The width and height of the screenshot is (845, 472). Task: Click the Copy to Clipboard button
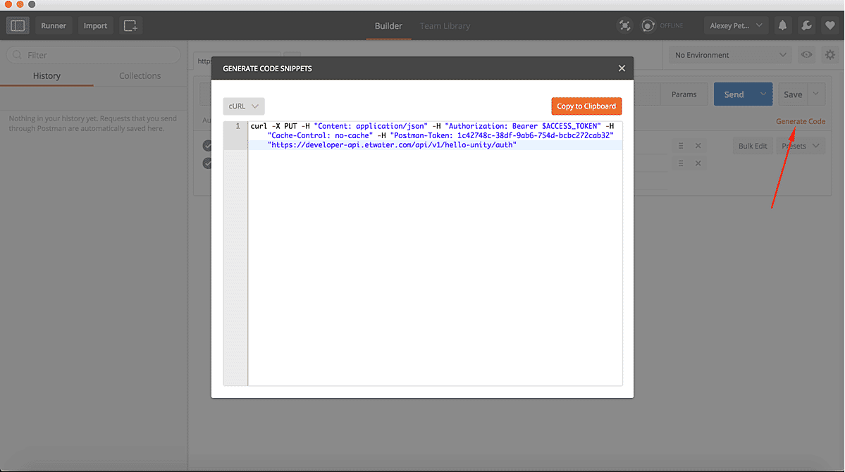pos(586,106)
